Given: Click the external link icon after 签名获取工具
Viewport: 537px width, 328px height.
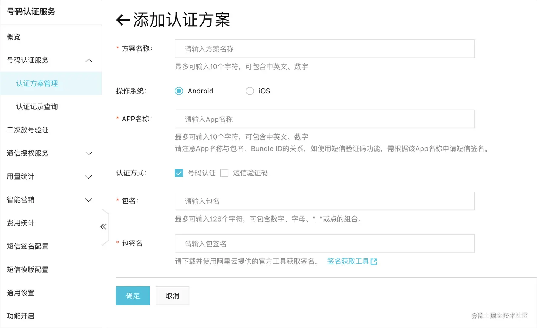Looking at the screenshot, I should [374, 261].
